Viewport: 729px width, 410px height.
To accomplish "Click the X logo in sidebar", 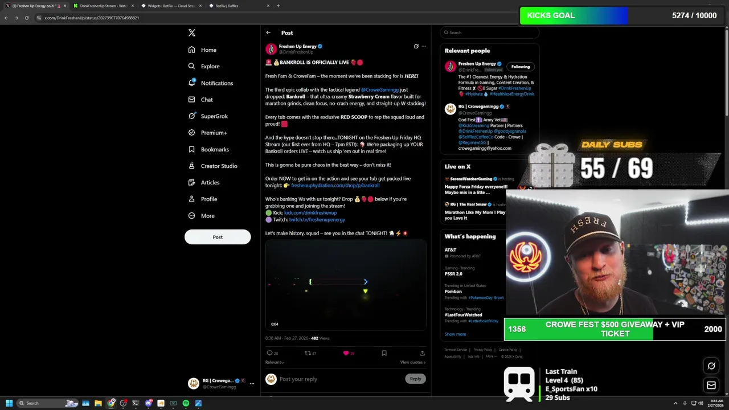I will coord(192,33).
